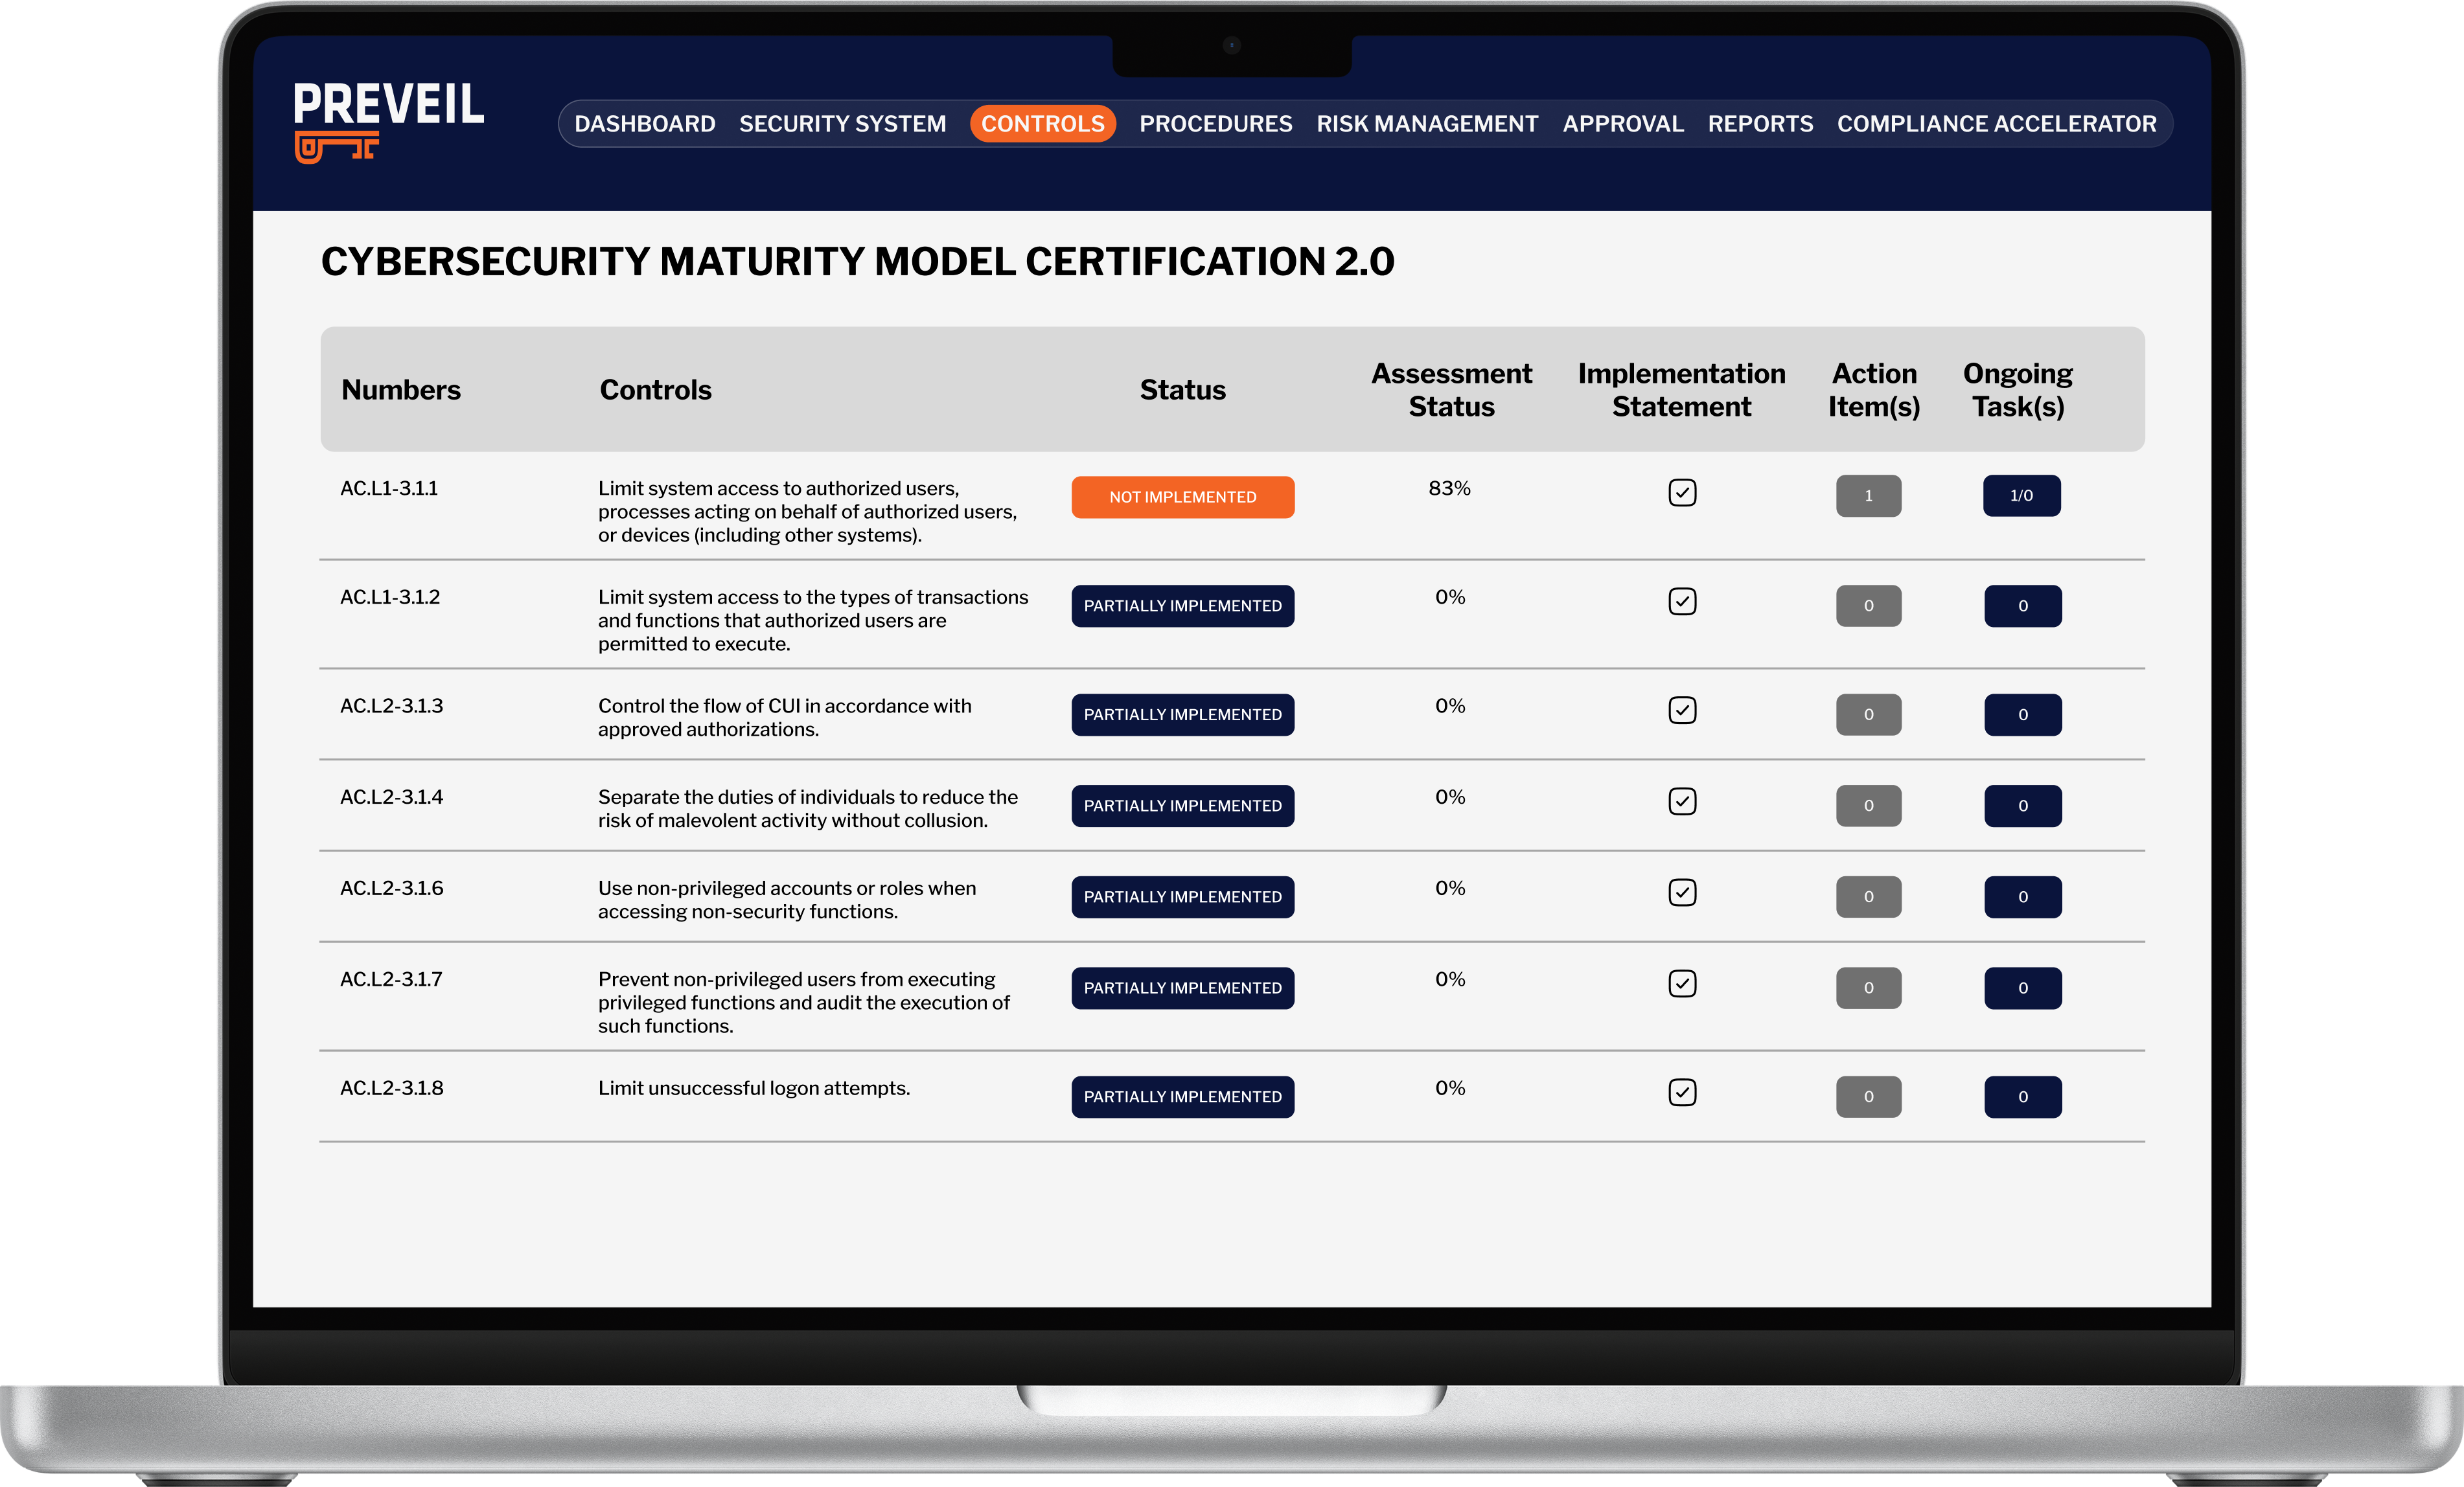Click control number AC.L2-3.1.6
This screenshot has width=2464, height=1487.
coord(392,889)
